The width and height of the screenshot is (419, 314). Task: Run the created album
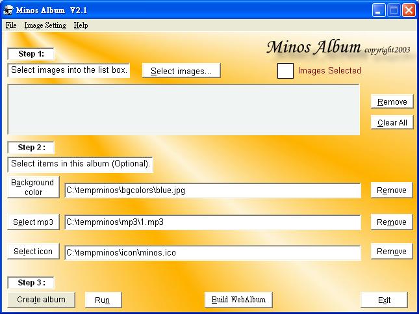click(103, 300)
